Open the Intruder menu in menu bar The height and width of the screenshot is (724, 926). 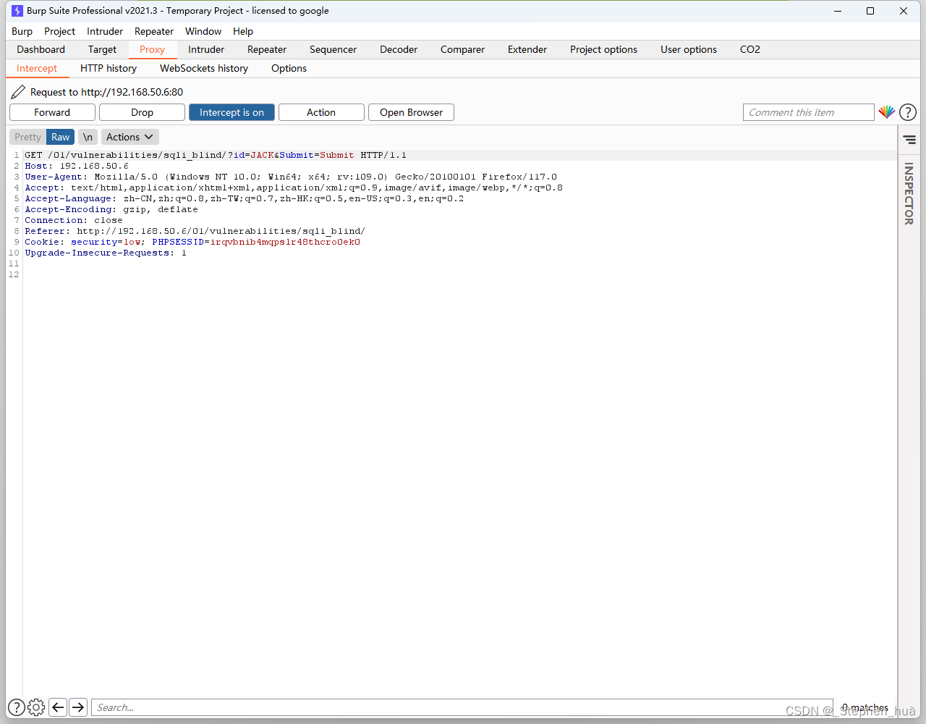(x=105, y=31)
